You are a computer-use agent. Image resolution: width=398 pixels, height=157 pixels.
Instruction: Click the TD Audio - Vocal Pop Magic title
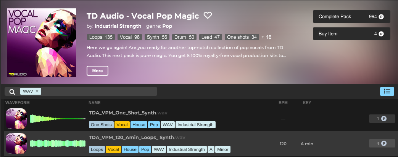pyautogui.click(x=143, y=16)
